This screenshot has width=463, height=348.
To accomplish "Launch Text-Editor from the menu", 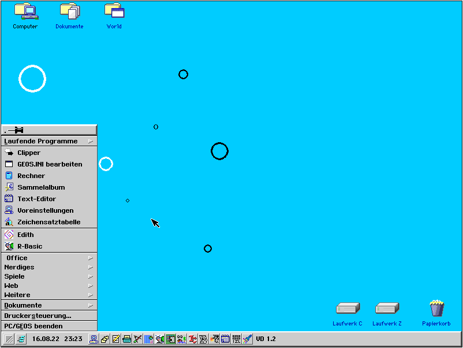I will tap(49, 199).
